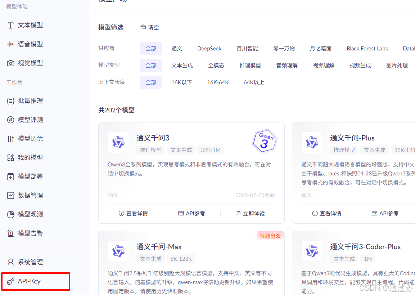Filter model type by 视频理解
Image resolution: width=415 pixels, height=295 pixels.
tap(324, 66)
